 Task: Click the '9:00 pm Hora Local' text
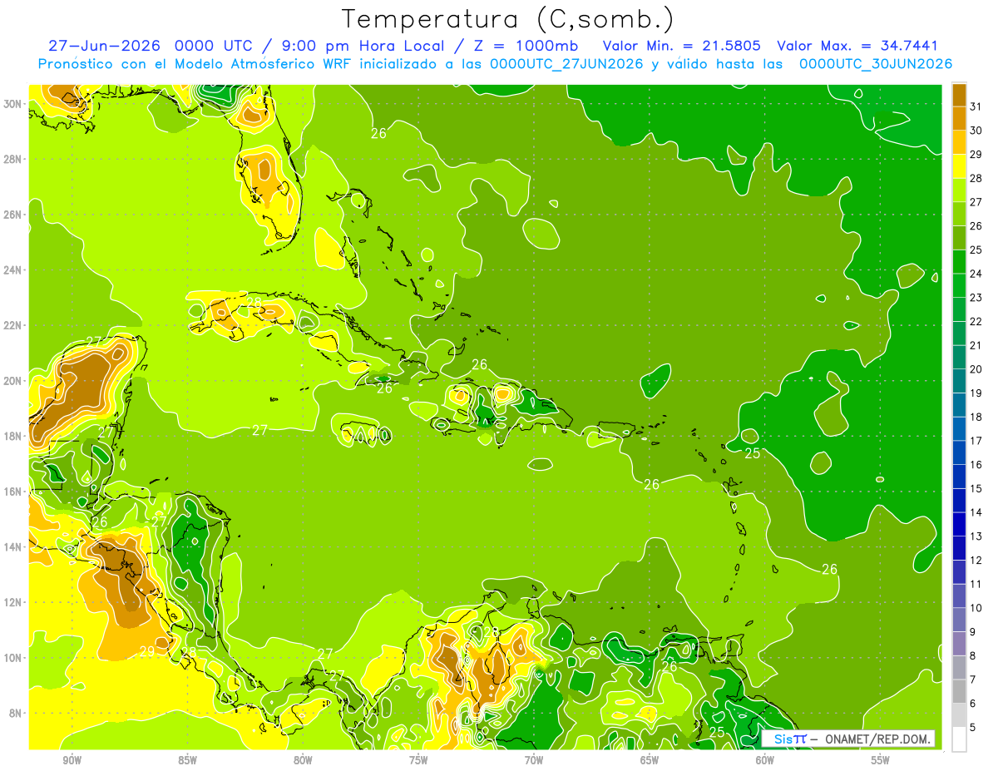tap(362, 46)
